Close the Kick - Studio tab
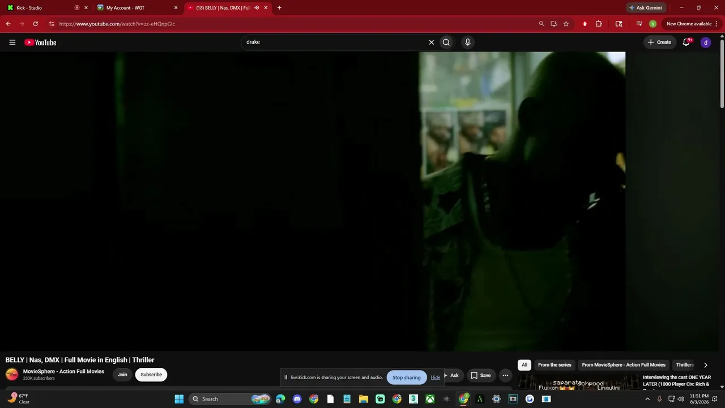 click(x=86, y=8)
